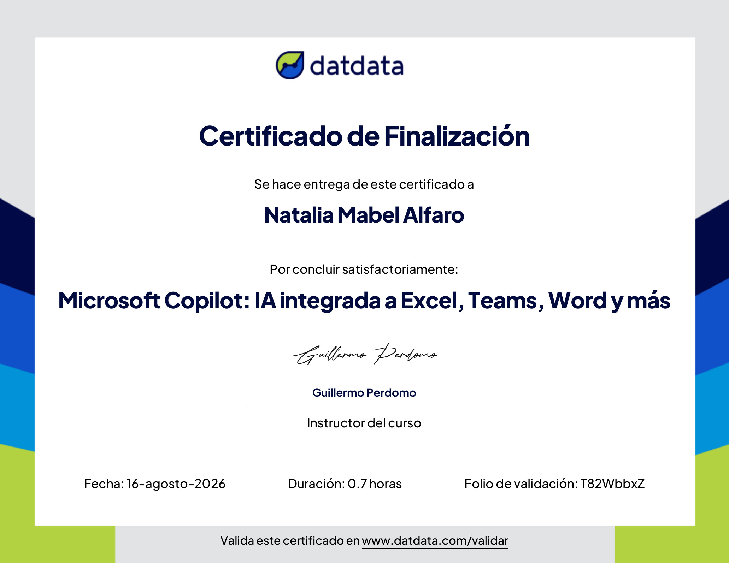The image size is (729, 563).
Task: Open the www.datdata.com/validar link
Action: click(435, 541)
